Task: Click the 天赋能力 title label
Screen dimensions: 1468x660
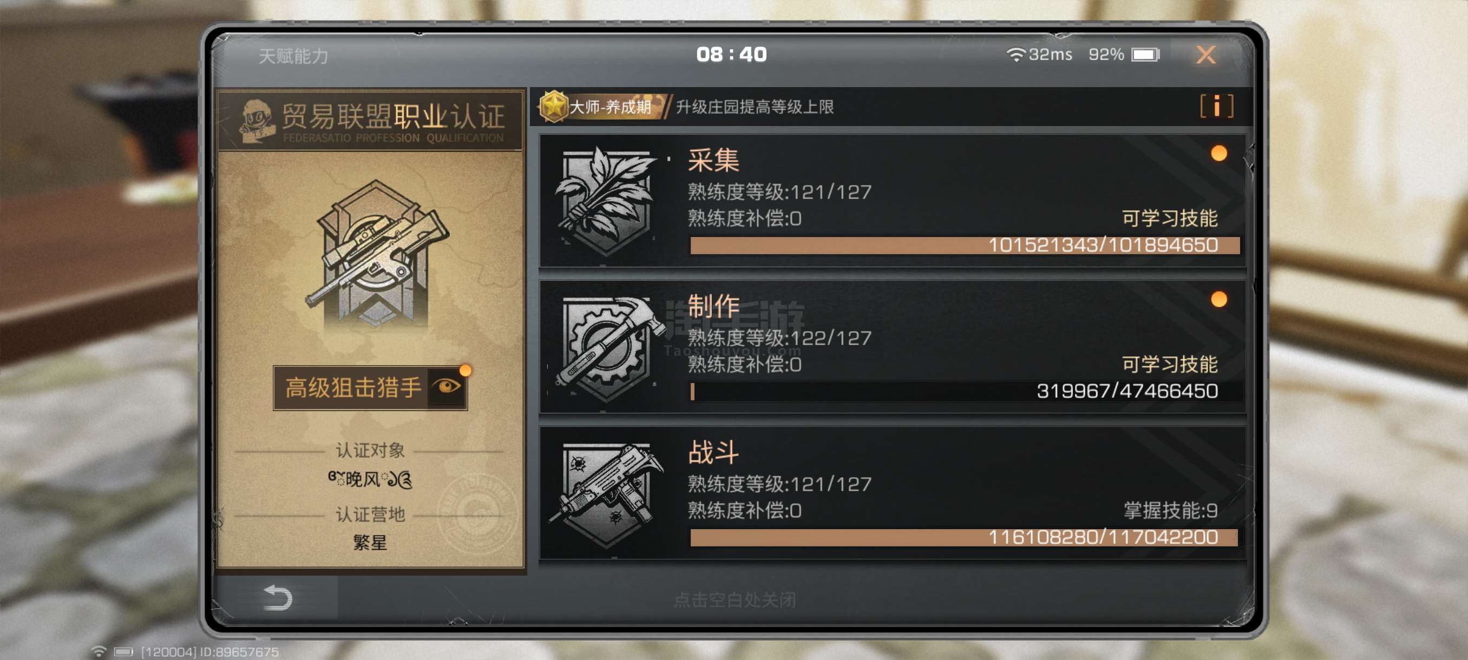Action: tap(293, 56)
